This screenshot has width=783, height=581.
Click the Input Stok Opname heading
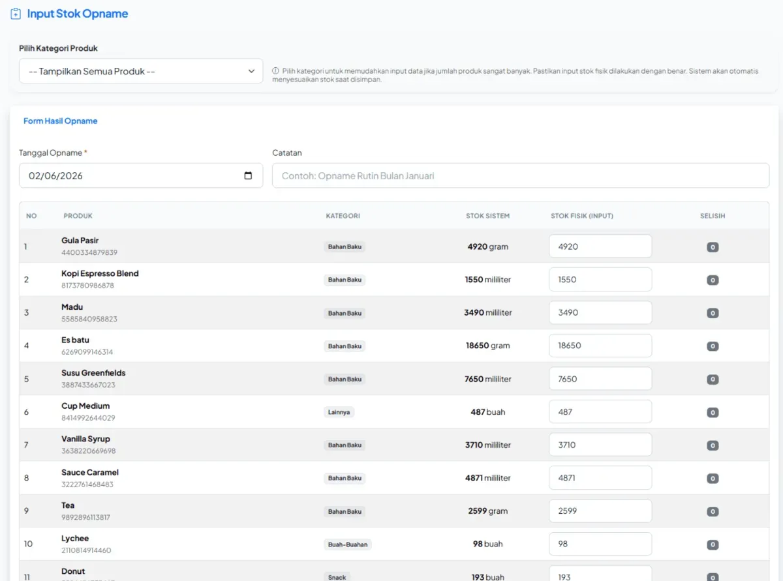tap(77, 14)
